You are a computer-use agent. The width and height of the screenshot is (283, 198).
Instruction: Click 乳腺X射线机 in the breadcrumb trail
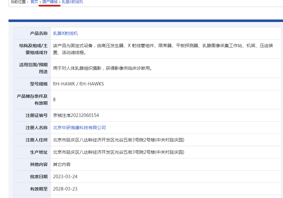tap(72, 2)
